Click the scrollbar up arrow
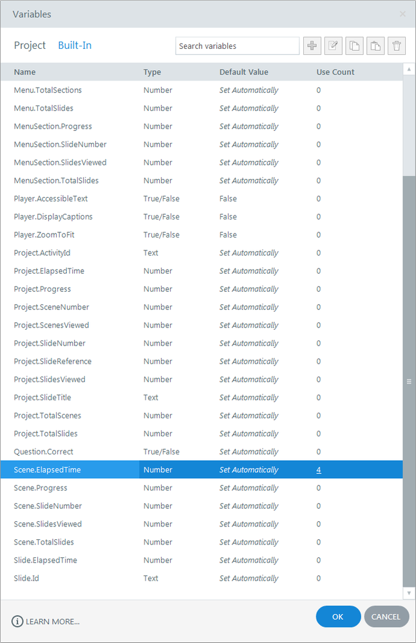The width and height of the screenshot is (416, 643). pos(409,70)
